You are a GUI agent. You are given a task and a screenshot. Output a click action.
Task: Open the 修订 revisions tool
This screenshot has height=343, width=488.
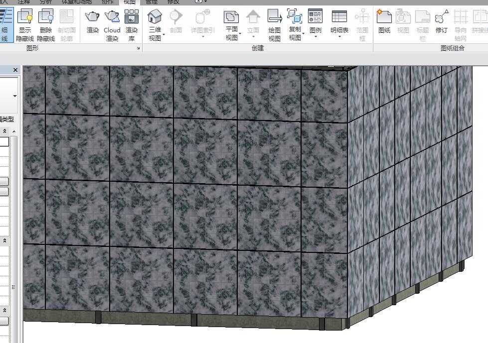click(441, 22)
